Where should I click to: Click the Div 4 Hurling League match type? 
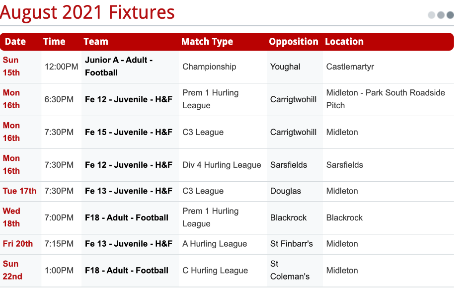pyautogui.click(x=222, y=165)
